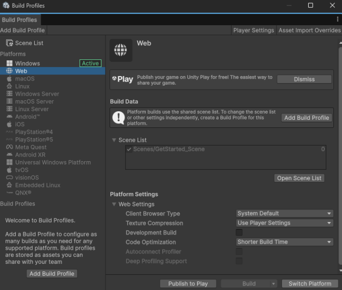This screenshot has height=290, width=342.
Task: Click the Linux penguin icon
Action: (9, 86)
